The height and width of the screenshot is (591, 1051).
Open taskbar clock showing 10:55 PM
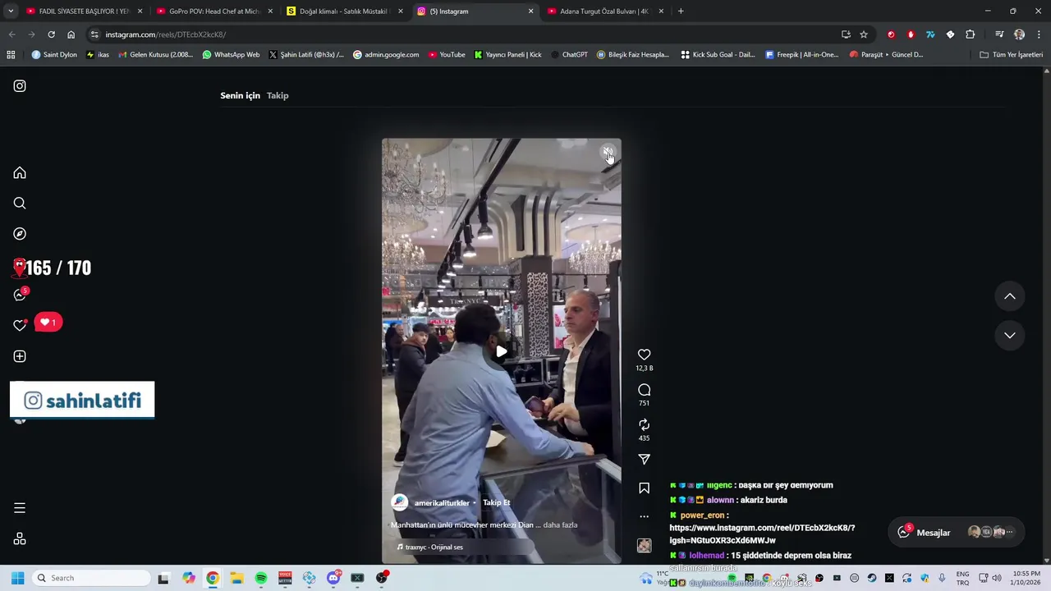(1026, 578)
